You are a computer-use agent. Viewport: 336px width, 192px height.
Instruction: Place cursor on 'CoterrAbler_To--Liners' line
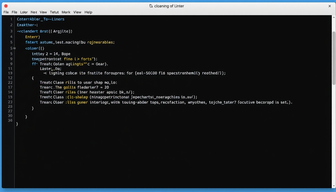(x=40, y=19)
